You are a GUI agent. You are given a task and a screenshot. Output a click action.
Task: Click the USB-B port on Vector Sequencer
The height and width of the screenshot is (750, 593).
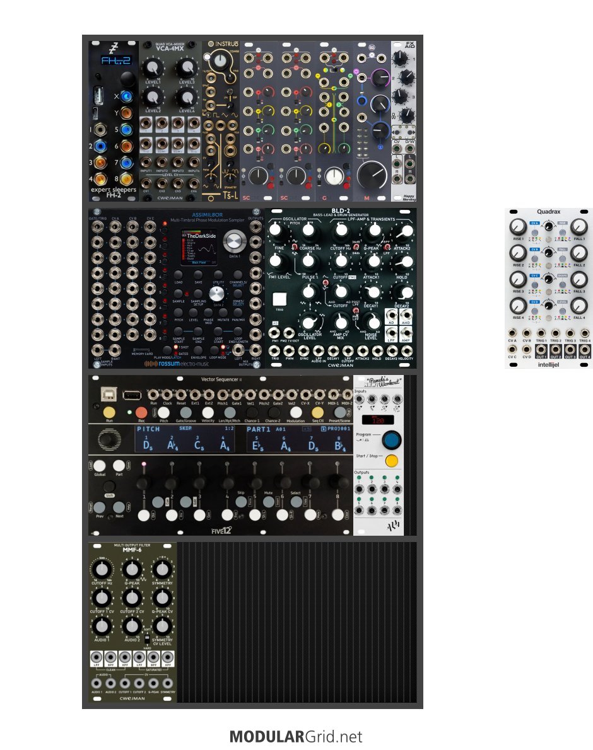tap(111, 395)
